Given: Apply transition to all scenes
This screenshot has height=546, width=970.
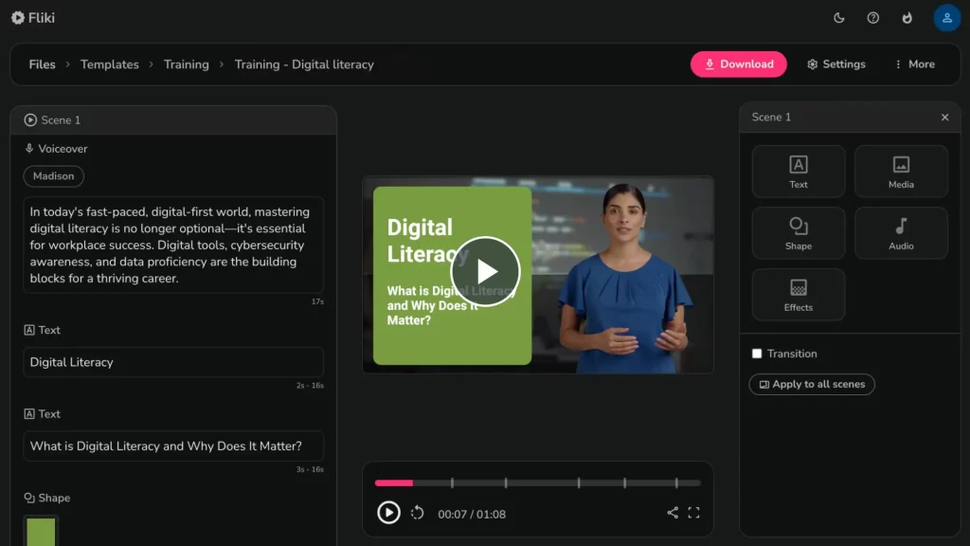Looking at the screenshot, I should tap(811, 384).
